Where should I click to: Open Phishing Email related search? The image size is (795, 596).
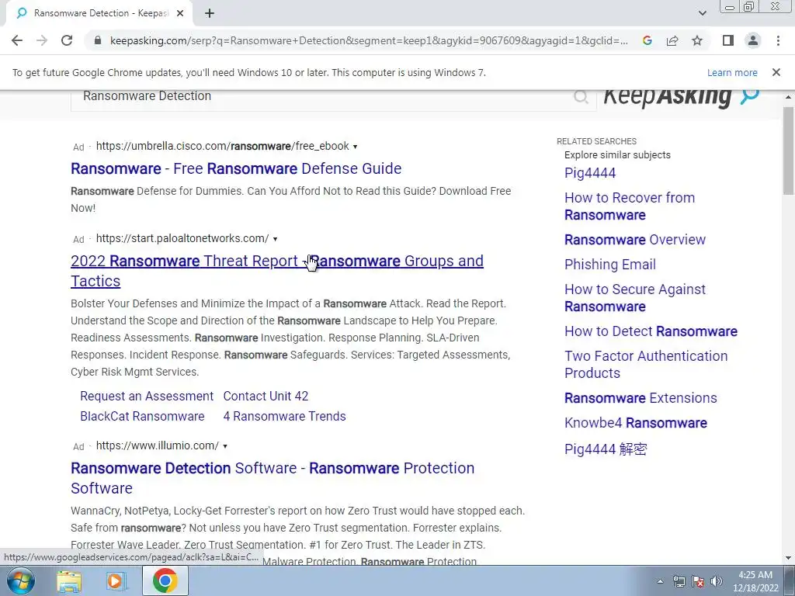pos(610,265)
